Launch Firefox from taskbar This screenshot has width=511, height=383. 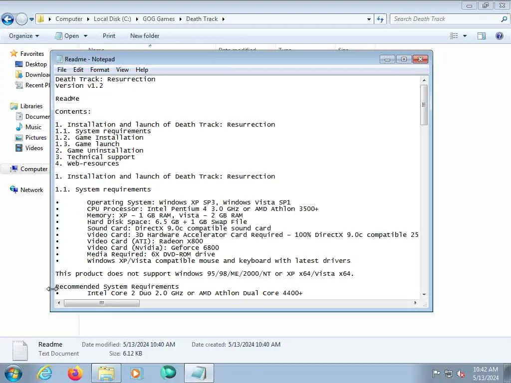coord(75,373)
